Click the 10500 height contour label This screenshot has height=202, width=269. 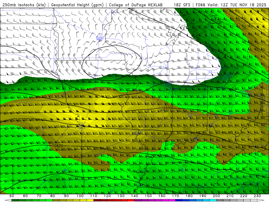point(166,108)
